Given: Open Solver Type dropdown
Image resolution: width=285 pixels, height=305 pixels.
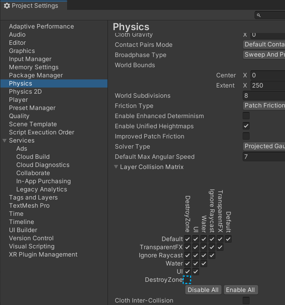Looking at the screenshot, I should [264, 146].
